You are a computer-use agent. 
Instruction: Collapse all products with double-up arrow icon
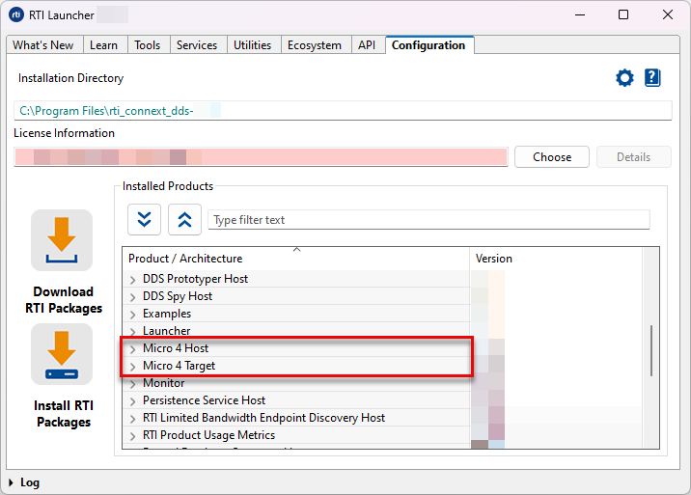click(184, 220)
